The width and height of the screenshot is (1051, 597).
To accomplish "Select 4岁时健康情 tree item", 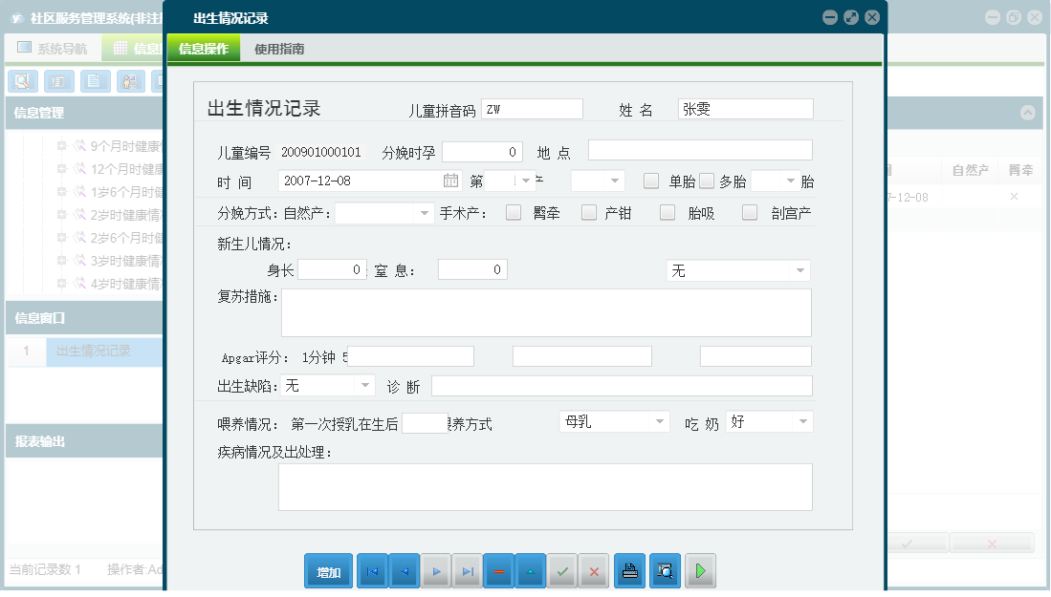I will [126, 284].
